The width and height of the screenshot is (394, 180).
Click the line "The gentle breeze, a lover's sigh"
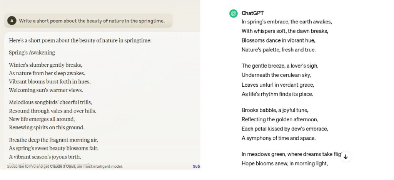click(x=280, y=66)
